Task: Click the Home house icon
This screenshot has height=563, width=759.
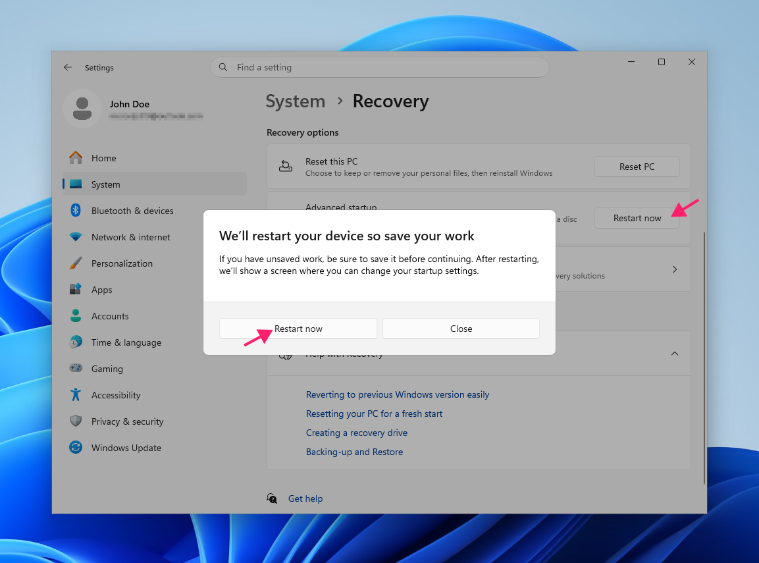Action: (76, 158)
